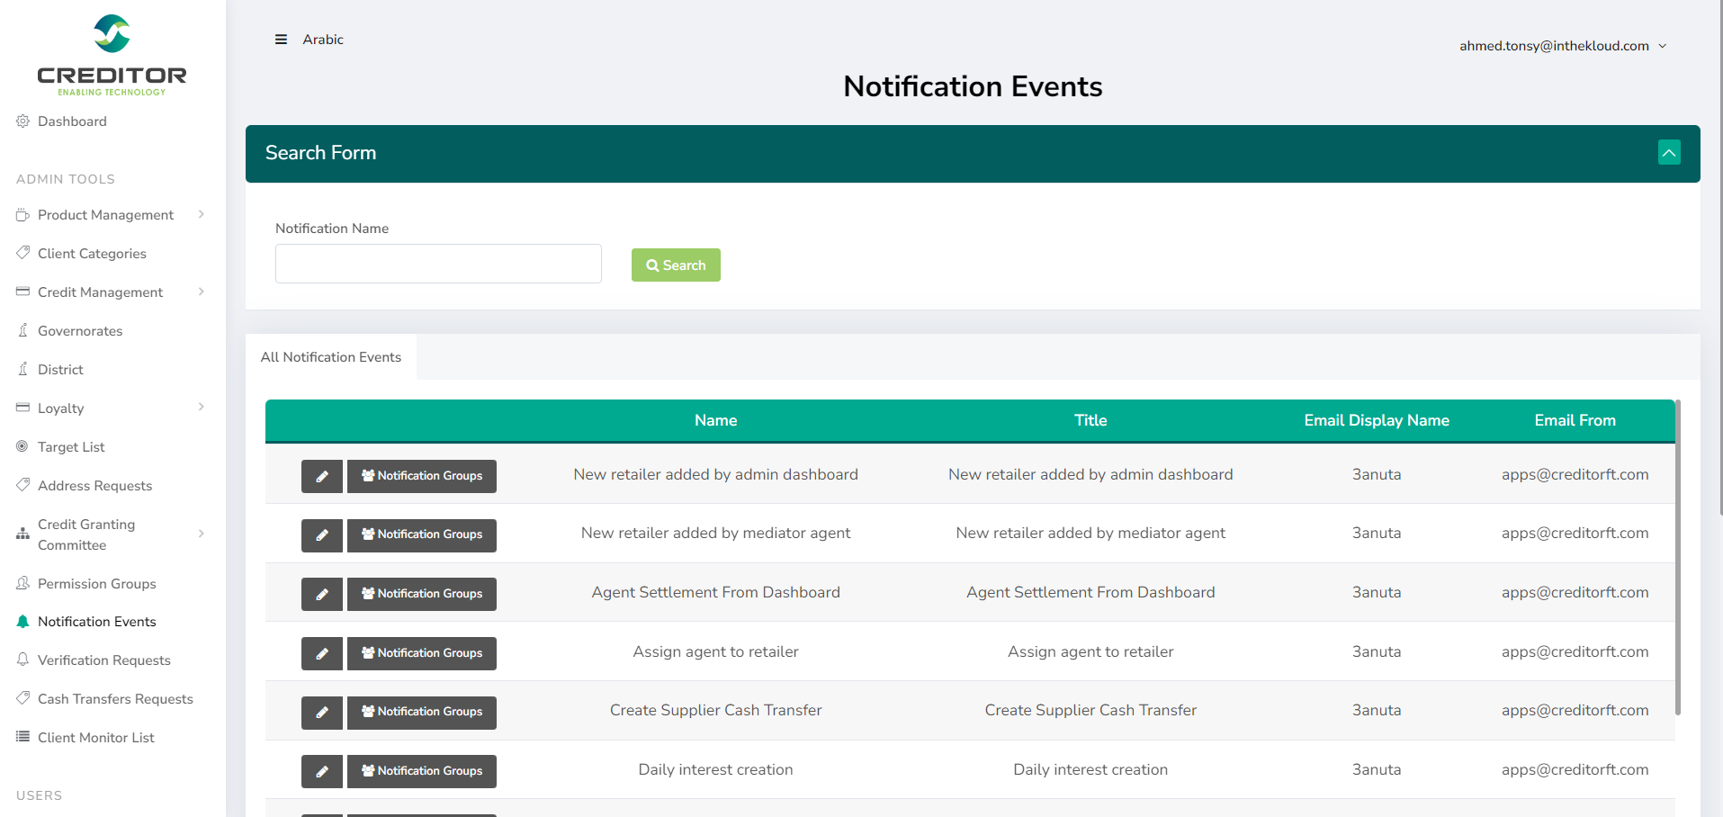The image size is (1723, 817).
Task: Open the user account dropdown
Action: (x=1562, y=46)
